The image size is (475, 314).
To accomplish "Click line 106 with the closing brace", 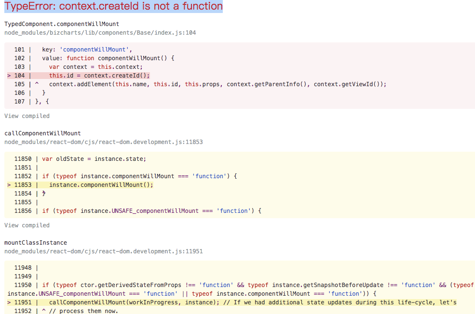I will tap(30, 93).
